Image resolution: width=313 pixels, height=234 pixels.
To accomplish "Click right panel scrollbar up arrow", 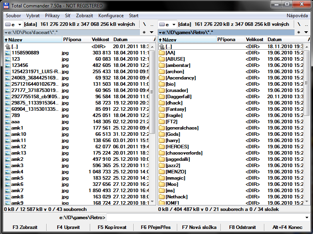I will pyautogui.click(x=307, y=47).
